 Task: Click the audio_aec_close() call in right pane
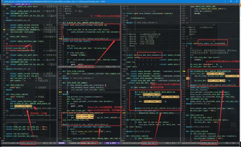click(x=199, y=88)
